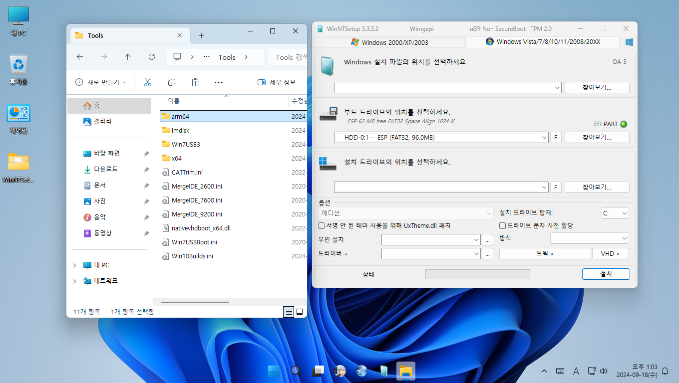Switch to details list view icon
This screenshot has width=679, height=383.
[289, 312]
